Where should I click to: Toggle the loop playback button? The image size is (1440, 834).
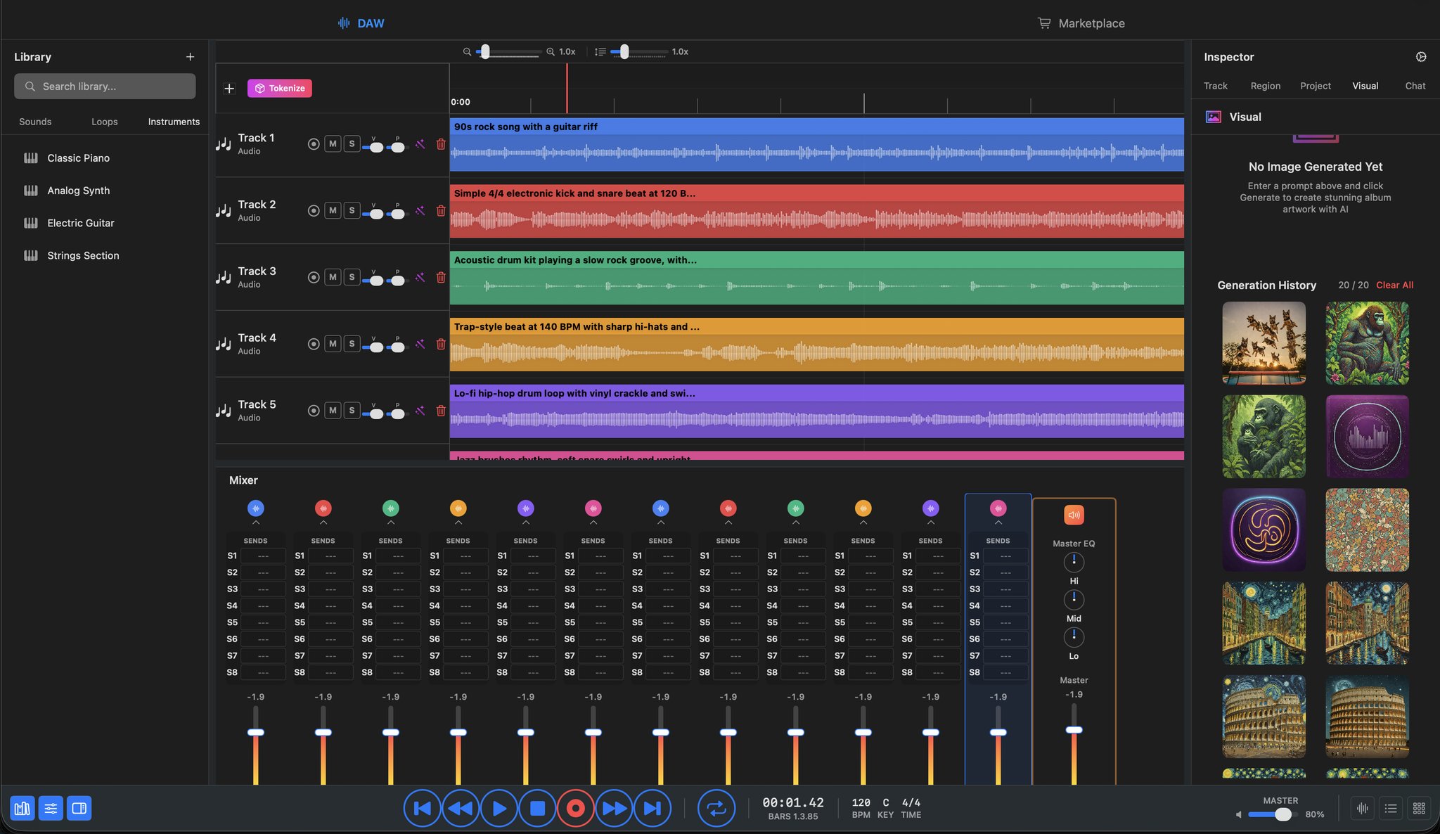[716, 809]
